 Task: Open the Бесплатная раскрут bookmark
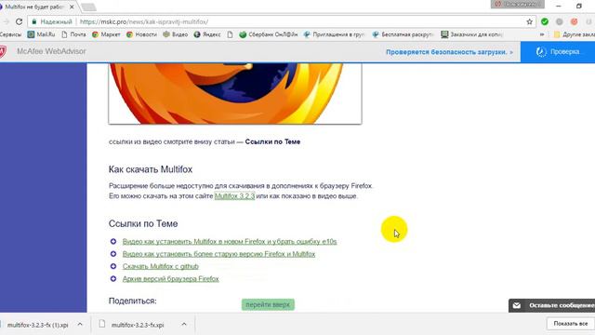[x=403, y=34]
